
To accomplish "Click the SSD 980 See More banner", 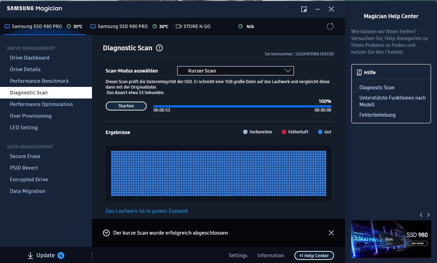I will pos(391,239).
